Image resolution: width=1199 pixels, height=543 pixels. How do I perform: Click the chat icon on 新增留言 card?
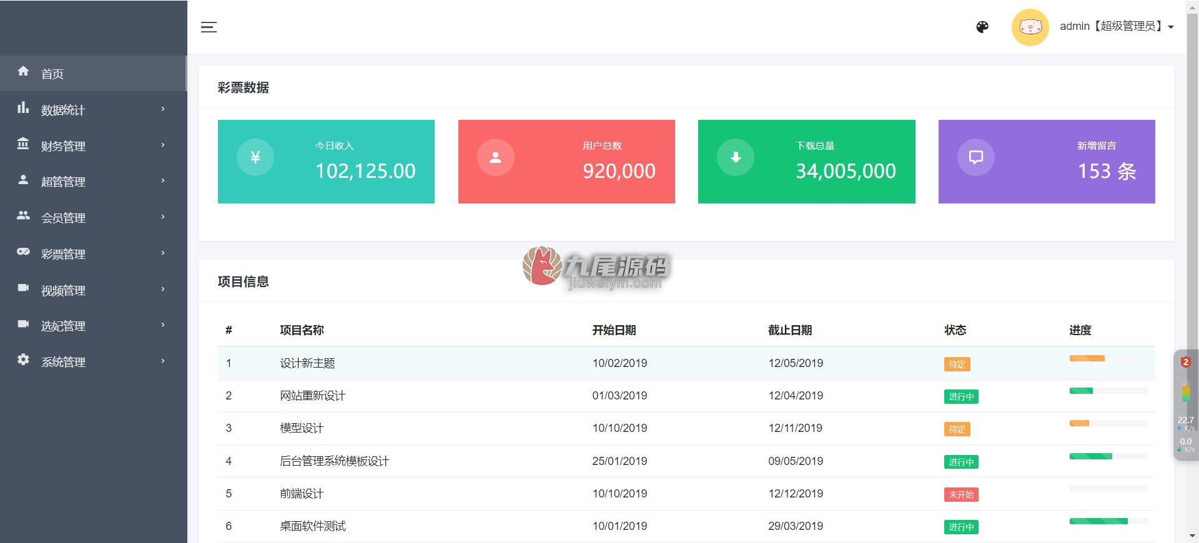pos(976,157)
